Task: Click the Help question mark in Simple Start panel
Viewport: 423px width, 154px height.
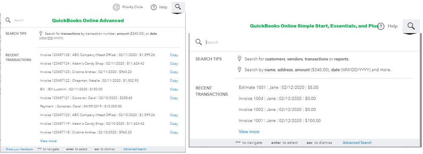Action: (x=381, y=26)
